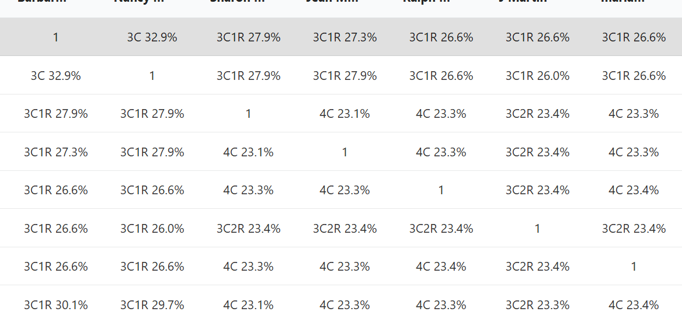Click the 3C1R 30.1% cell
The image size is (682, 322).
pos(55,304)
